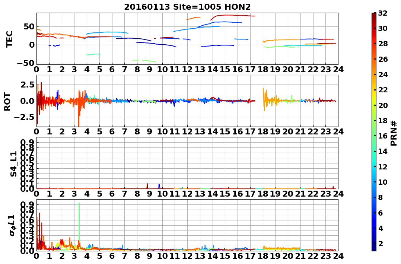The width and height of the screenshot is (401, 264).
Task: Click the dark red S4_L1 peak near hour 9
Action: pos(147,186)
